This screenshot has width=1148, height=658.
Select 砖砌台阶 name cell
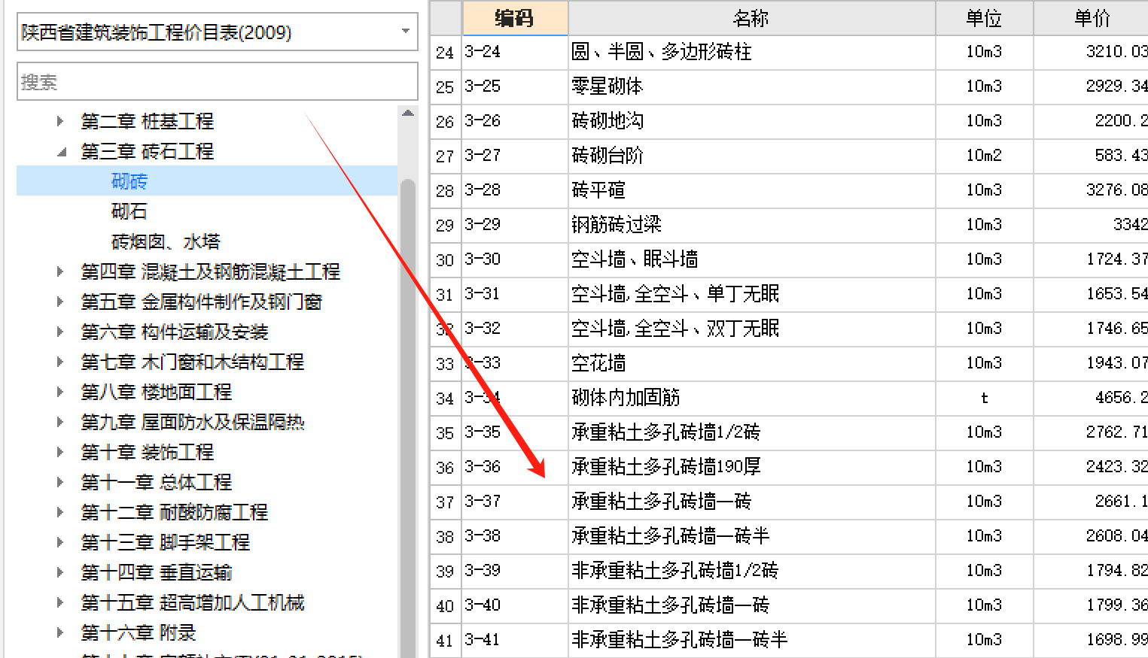(751, 156)
